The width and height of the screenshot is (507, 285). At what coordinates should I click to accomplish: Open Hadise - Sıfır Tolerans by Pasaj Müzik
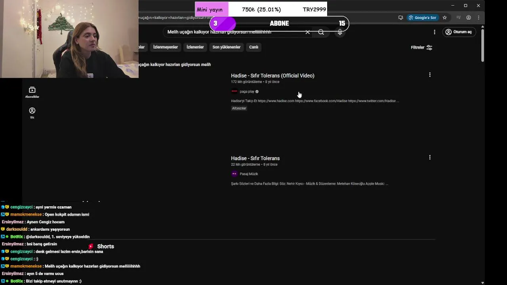click(255, 158)
